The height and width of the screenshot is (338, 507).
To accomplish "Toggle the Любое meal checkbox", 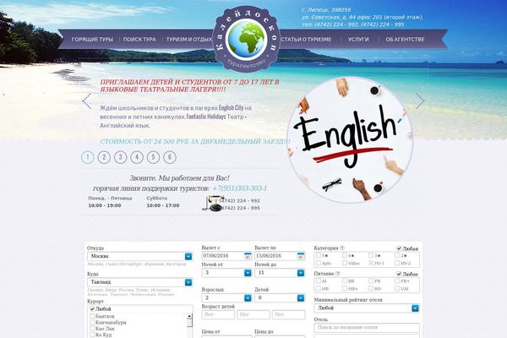I will [399, 274].
